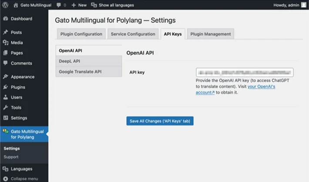
Task: Click the Languages translation icon in sidebar
Action: [x=6, y=169]
